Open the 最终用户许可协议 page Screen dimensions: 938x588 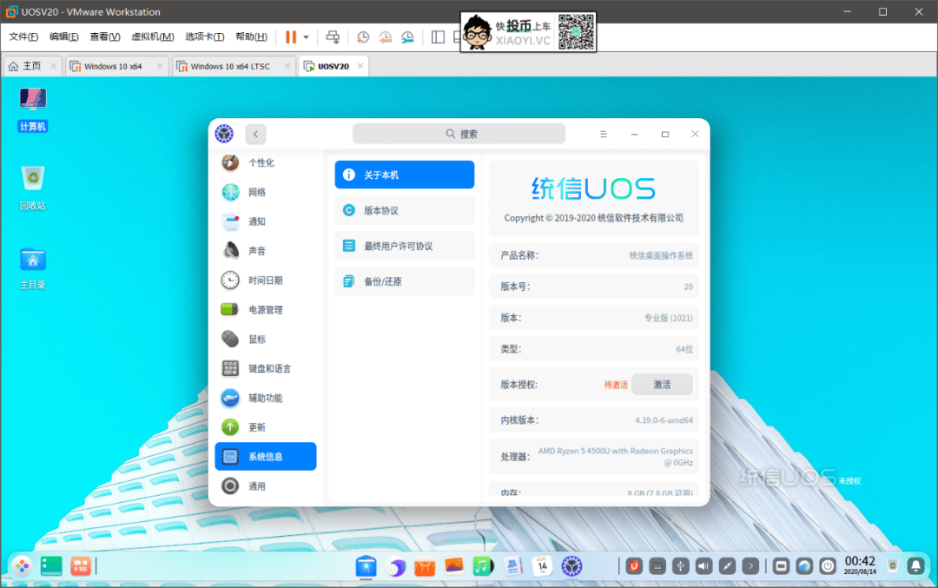[405, 246]
